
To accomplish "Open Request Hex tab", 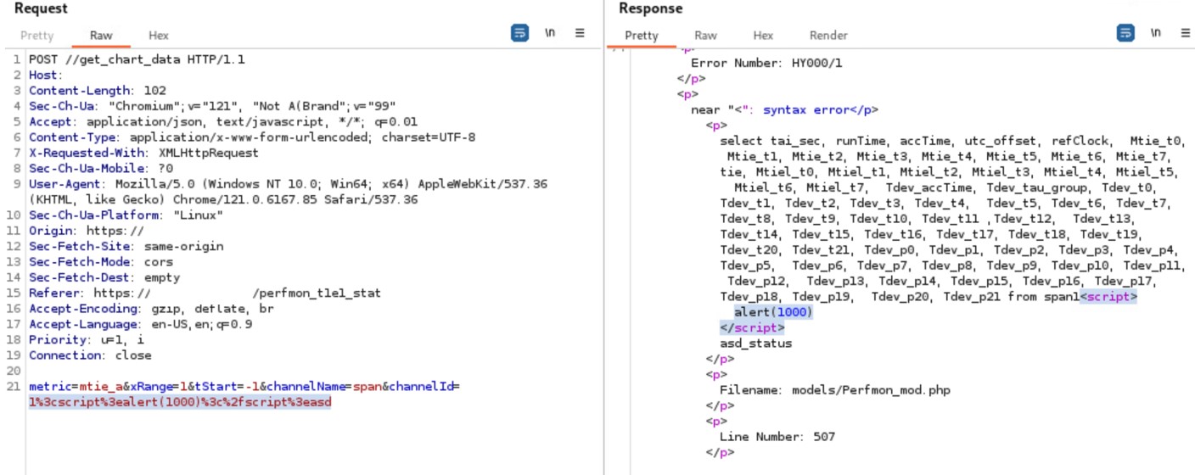I will pyautogui.click(x=159, y=36).
